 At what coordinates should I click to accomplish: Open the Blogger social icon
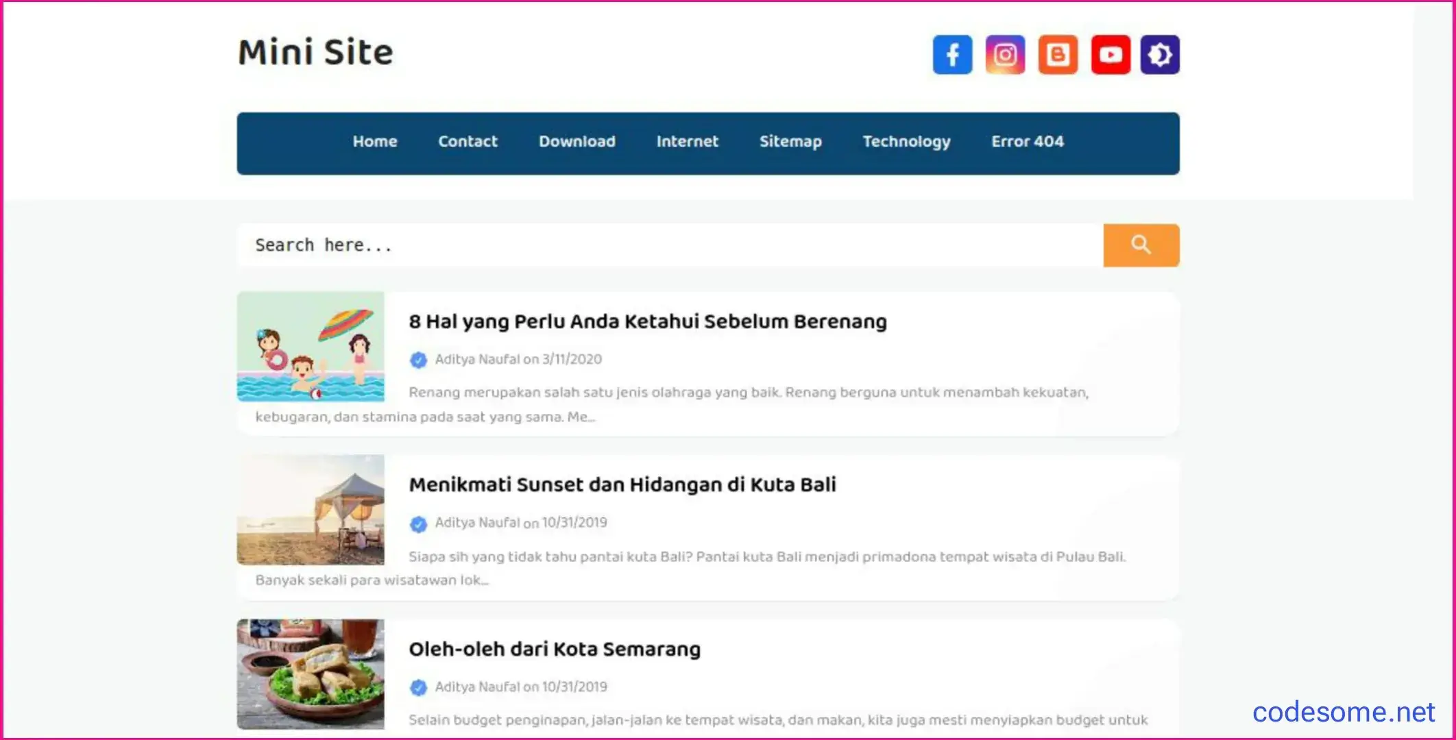(1058, 54)
